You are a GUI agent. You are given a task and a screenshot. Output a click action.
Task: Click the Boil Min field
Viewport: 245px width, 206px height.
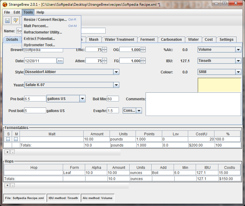click(x=113, y=99)
